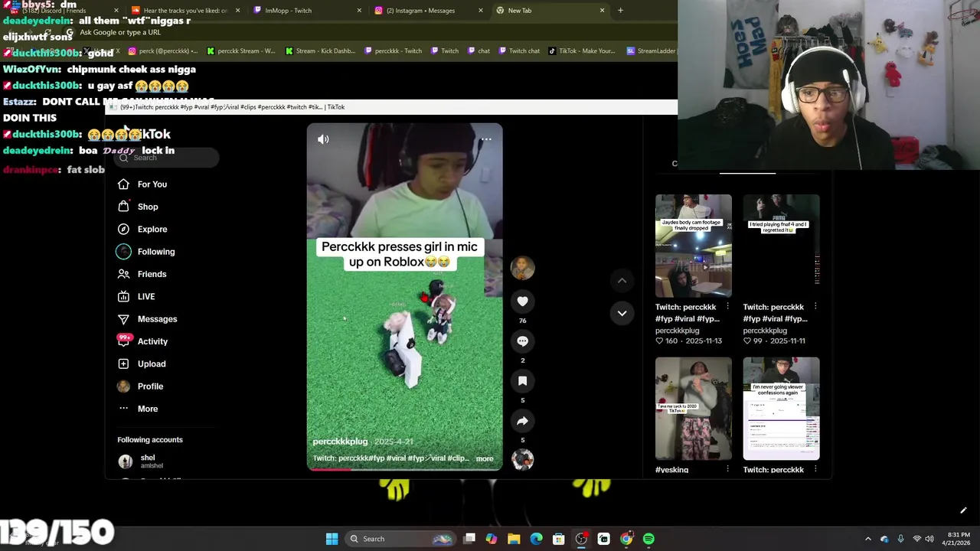
Task: Open the 'Stream - Kick Dashb...' bookmark
Action: pyautogui.click(x=320, y=51)
